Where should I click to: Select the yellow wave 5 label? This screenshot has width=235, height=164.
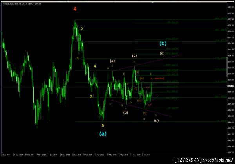[103, 125]
